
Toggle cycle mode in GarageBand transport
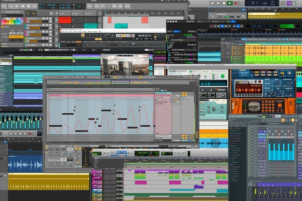pyautogui.click(x=241, y=3)
